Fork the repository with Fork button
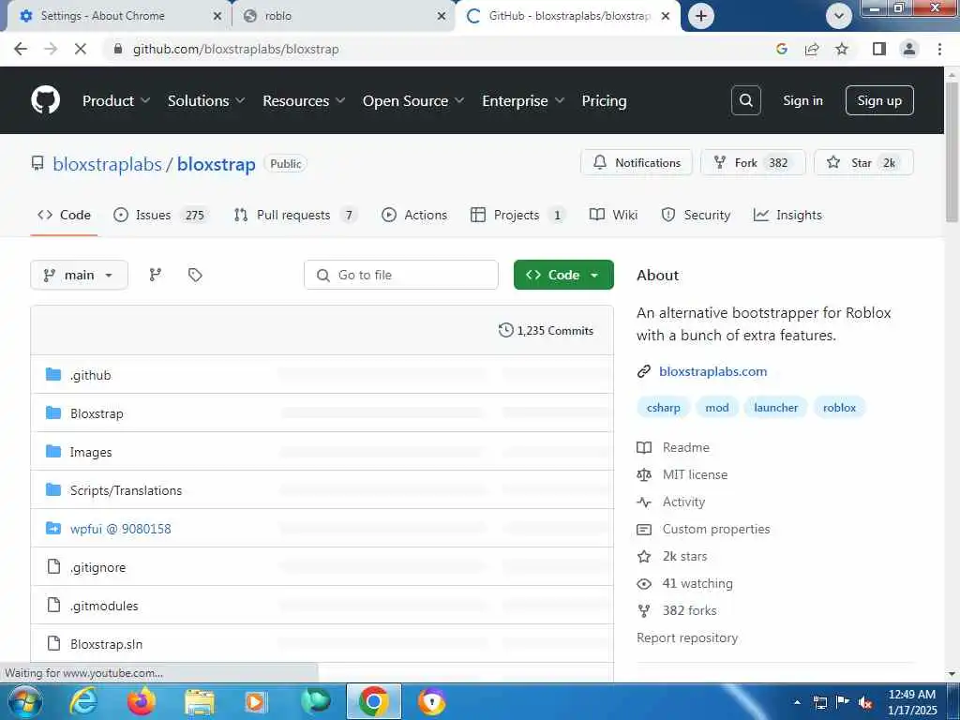The width and height of the screenshot is (960, 720). pyautogui.click(x=753, y=162)
